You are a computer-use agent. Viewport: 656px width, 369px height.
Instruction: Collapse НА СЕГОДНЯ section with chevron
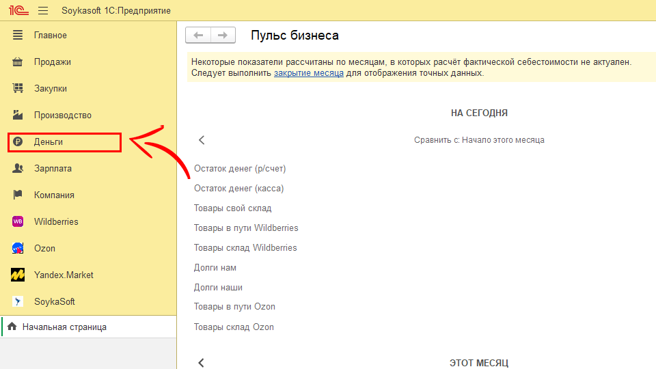coord(202,140)
